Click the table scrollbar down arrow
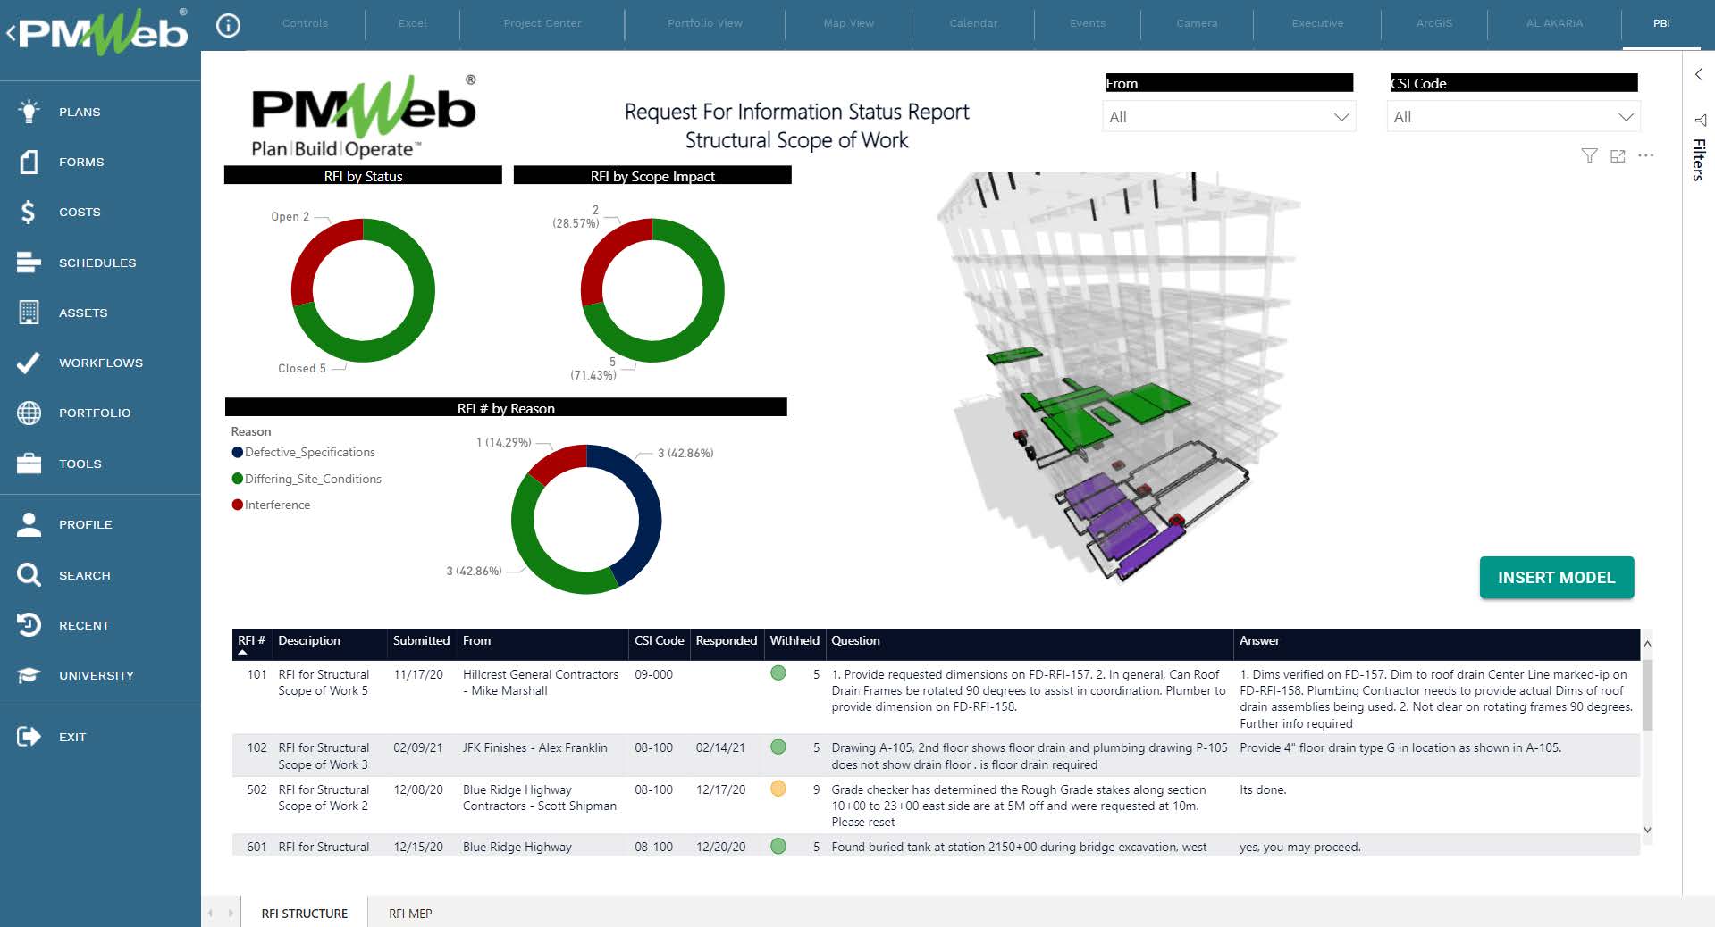Screen dimensions: 1715x927 pyautogui.click(x=1647, y=830)
